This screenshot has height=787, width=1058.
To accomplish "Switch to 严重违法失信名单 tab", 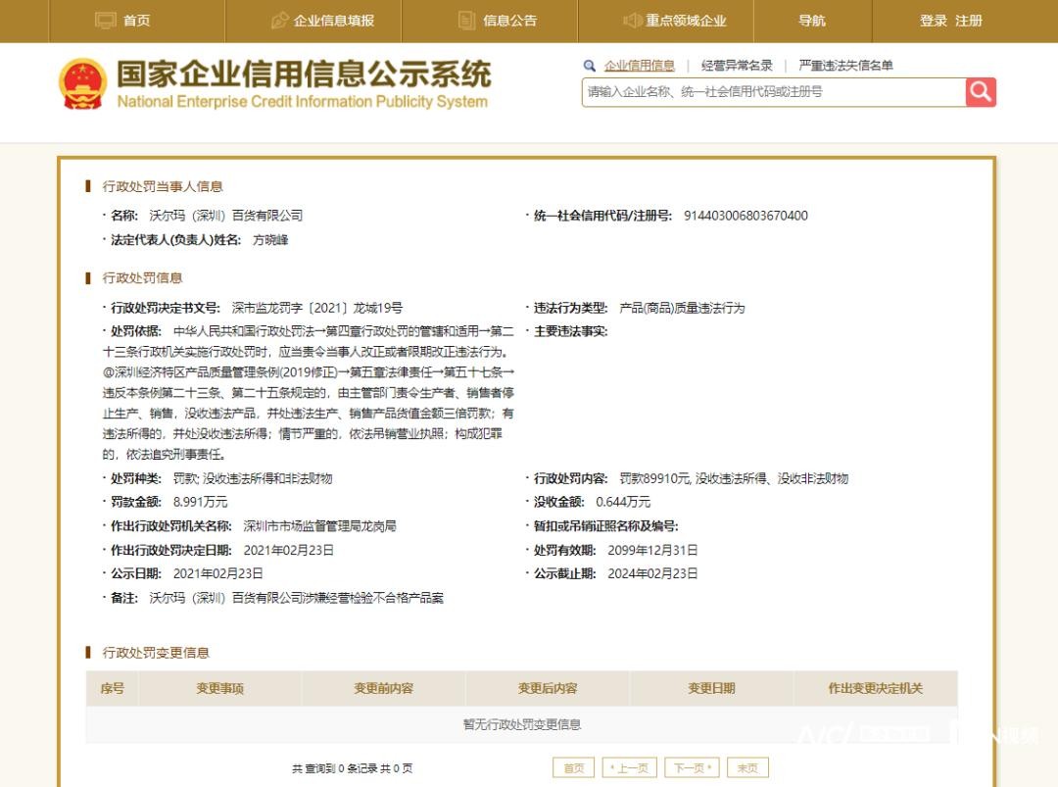I will click(845, 66).
